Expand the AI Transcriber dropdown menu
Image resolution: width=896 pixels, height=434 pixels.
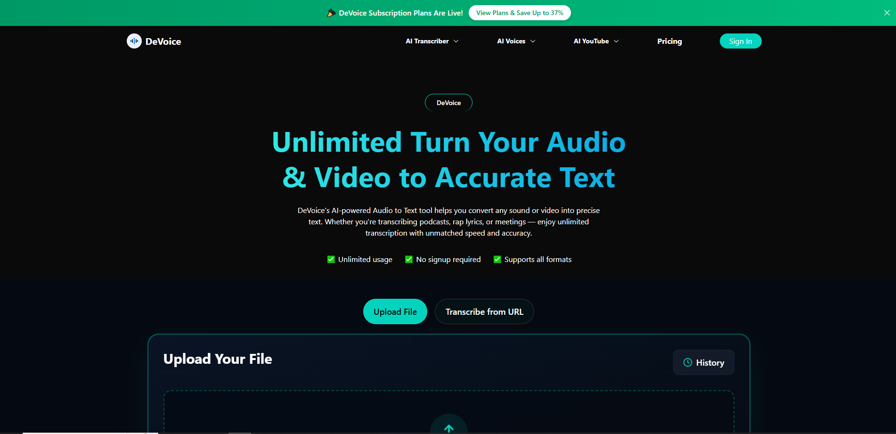[431, 41]
